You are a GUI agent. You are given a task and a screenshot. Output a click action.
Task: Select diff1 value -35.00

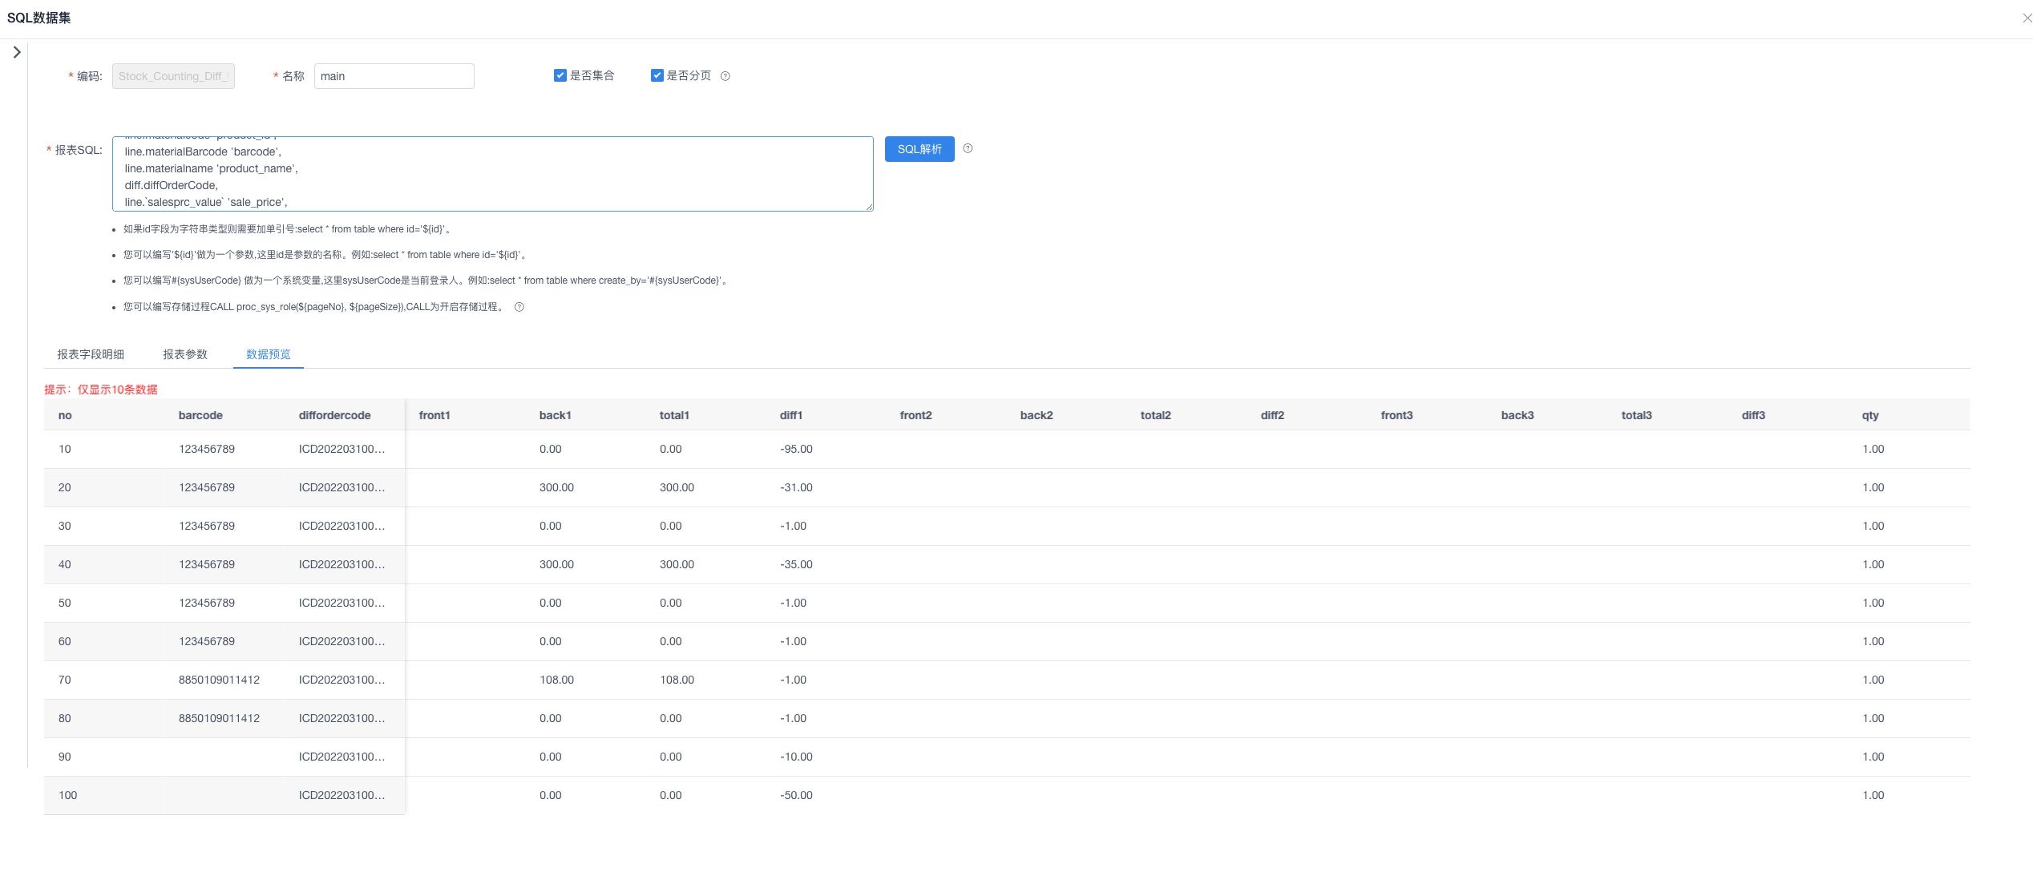[796, 564]
